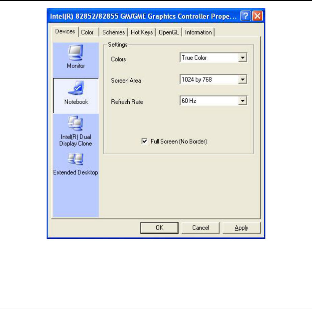Image resolution: width=312 pixels, height=309 pixels.
Task: Click the Apply button
Action: 241,228
